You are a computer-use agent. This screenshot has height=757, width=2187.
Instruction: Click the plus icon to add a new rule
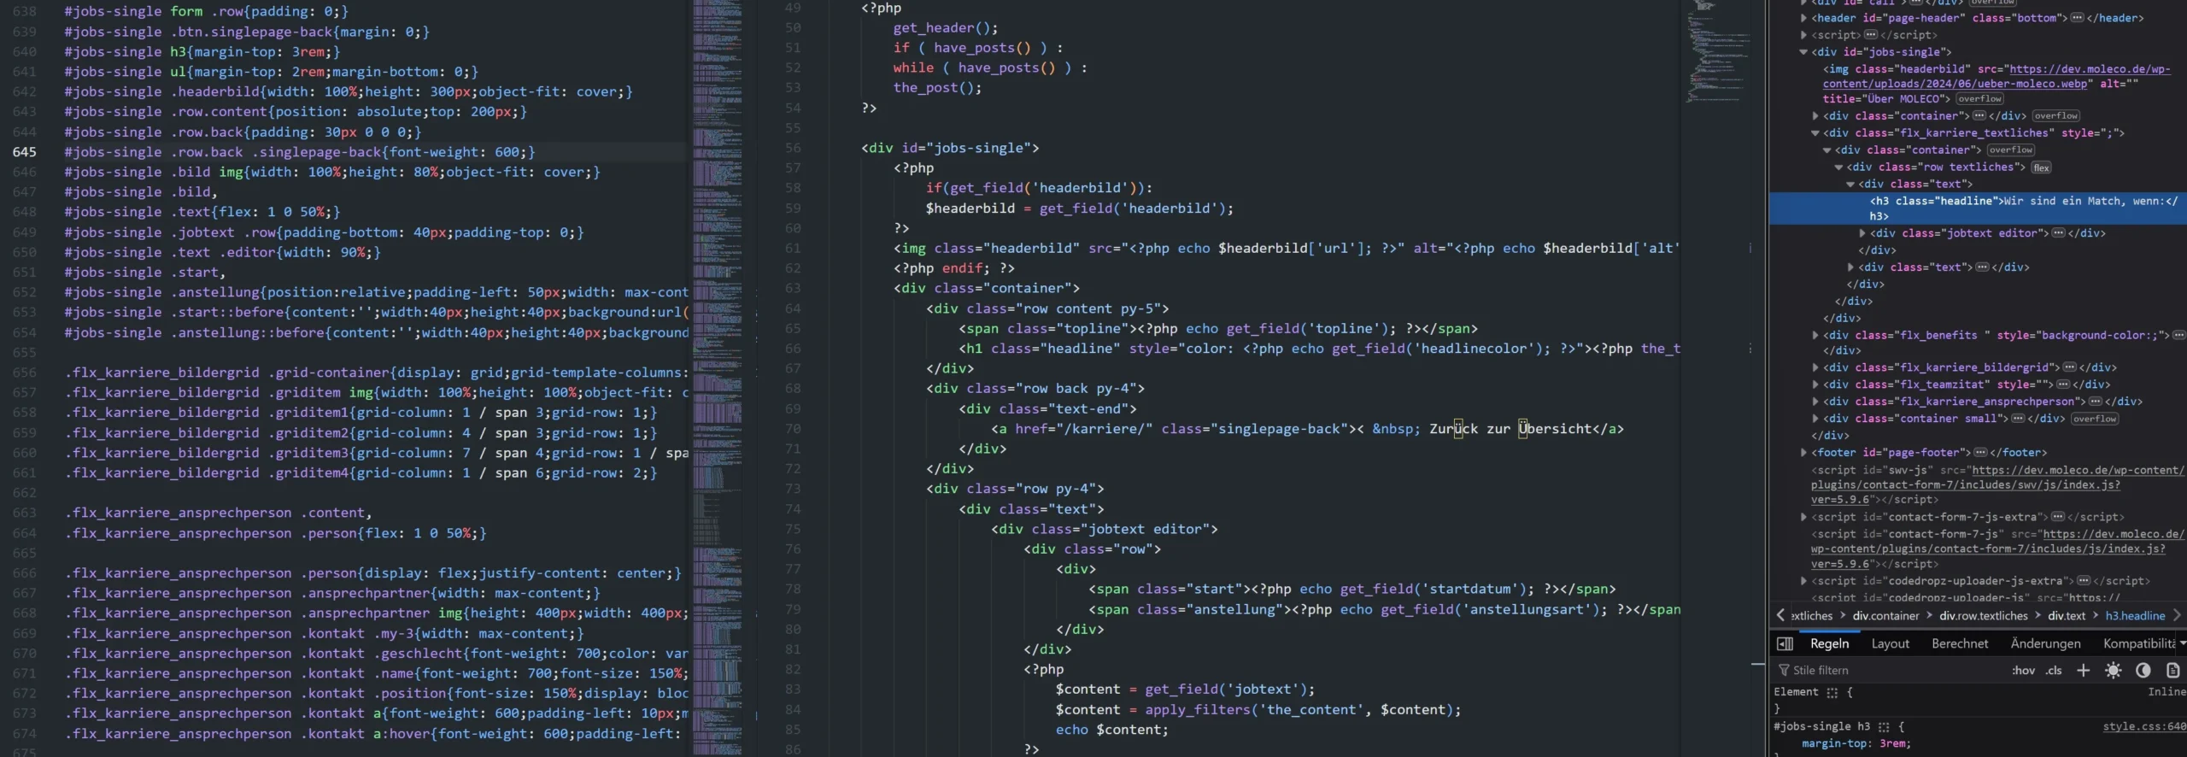pyautogui.click(x=2084, y=671)
